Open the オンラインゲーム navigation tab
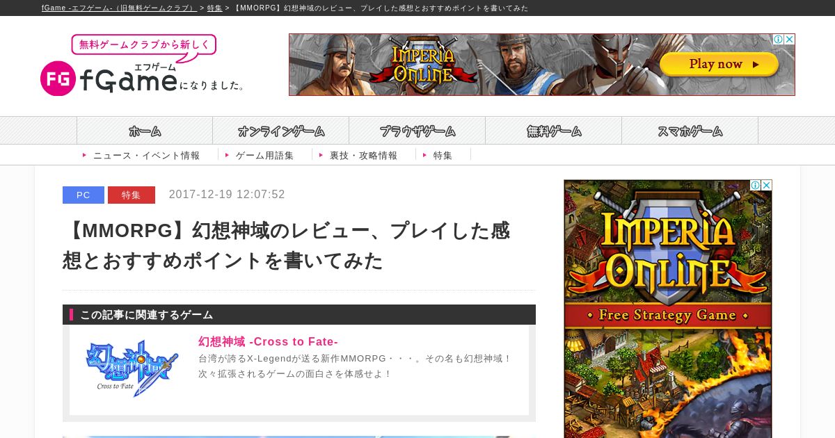Viewport: 835px width, 438px height. [281, 131]
